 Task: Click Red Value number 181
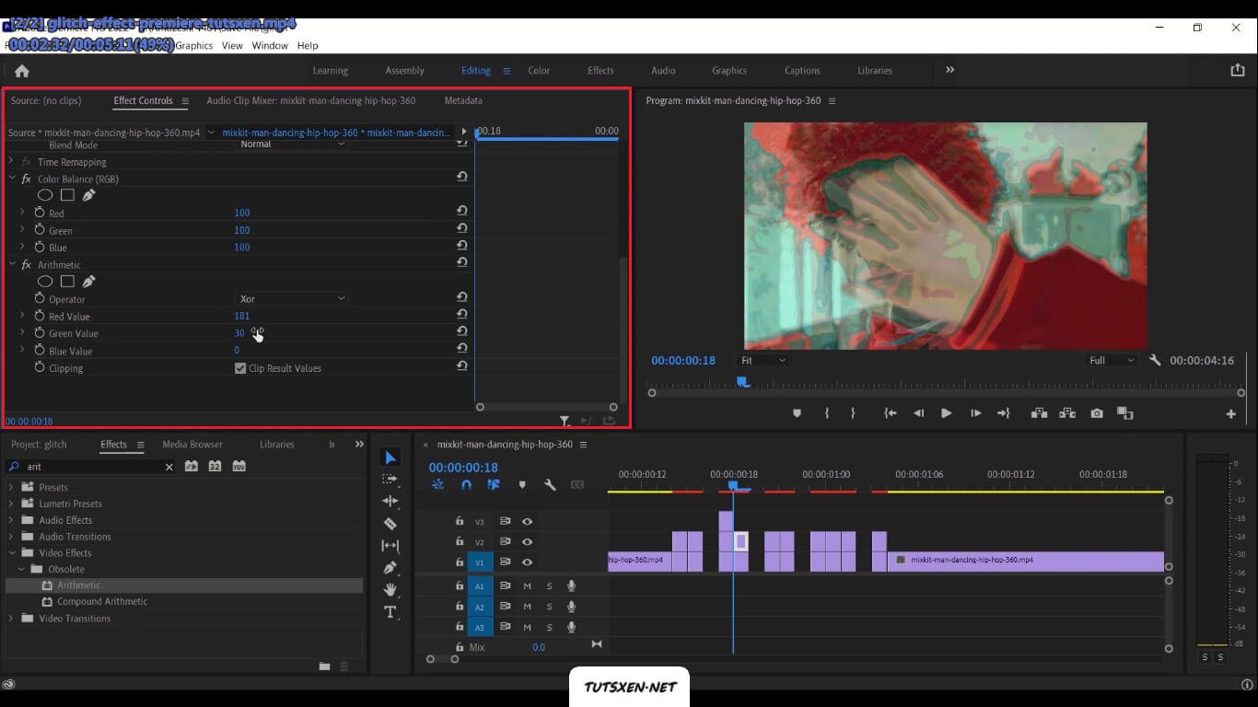[242, 316]
